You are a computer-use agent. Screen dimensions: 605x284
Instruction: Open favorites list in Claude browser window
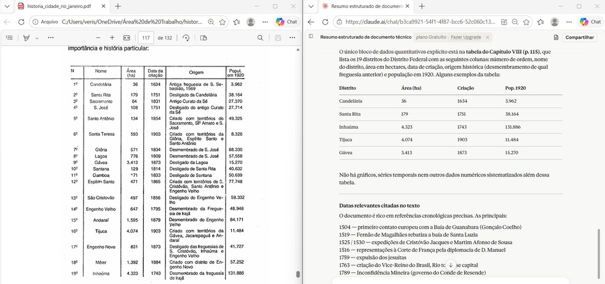(540, 22)
